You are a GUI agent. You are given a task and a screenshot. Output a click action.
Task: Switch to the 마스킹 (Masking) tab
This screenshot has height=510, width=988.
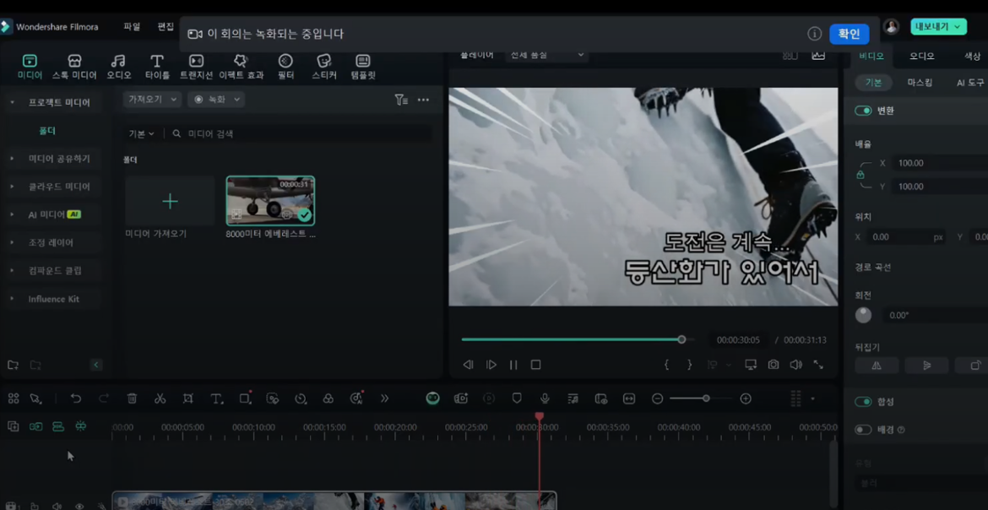coord(920,83)
